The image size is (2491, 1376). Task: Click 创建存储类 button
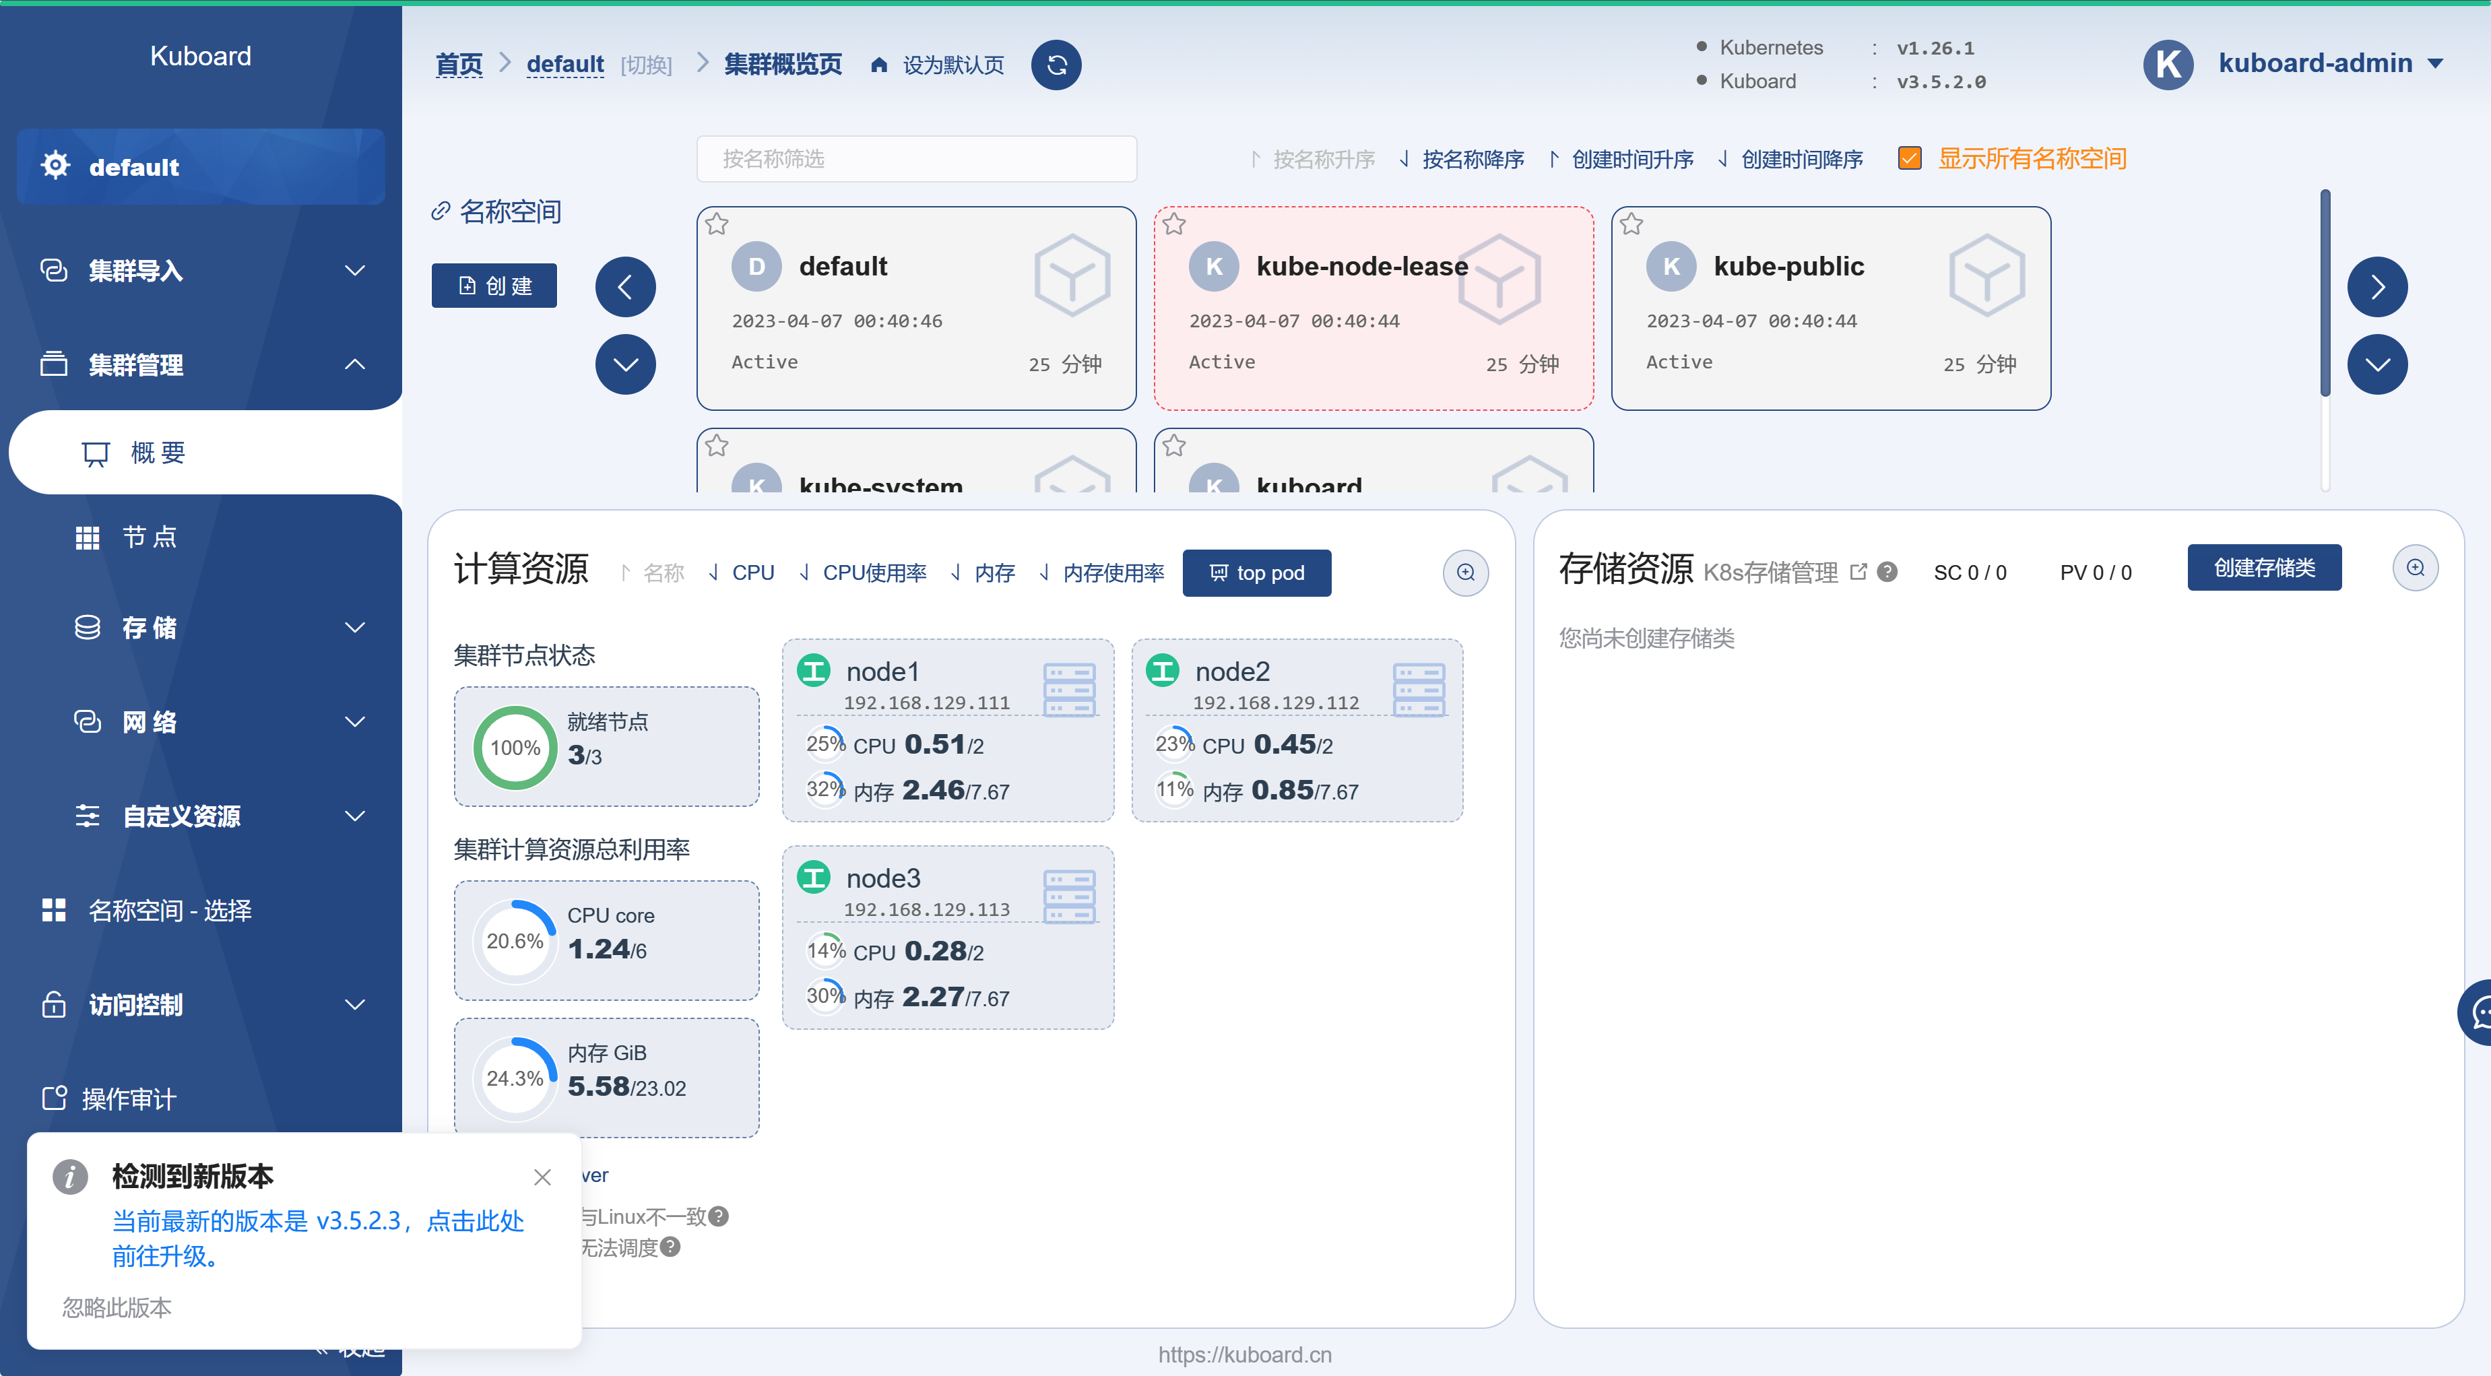click(2264, 568)
